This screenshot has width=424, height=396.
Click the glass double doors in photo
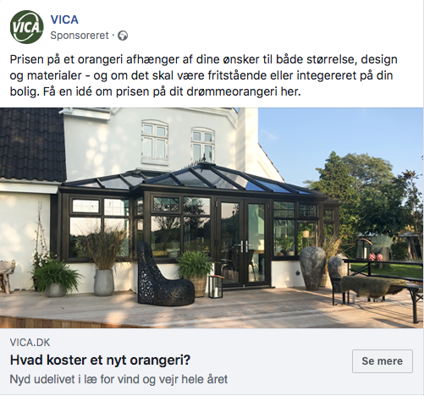coord(244,243)
